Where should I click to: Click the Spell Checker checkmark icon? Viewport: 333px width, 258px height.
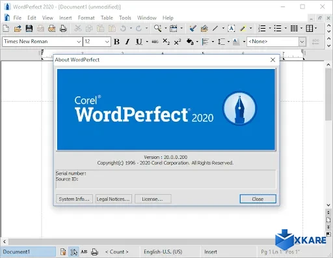[193, 28]
